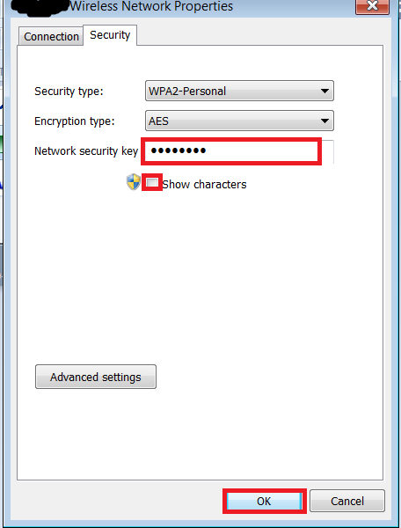
Task: Expand the Encryption type dropdown arrow
Action: point(324,121)
